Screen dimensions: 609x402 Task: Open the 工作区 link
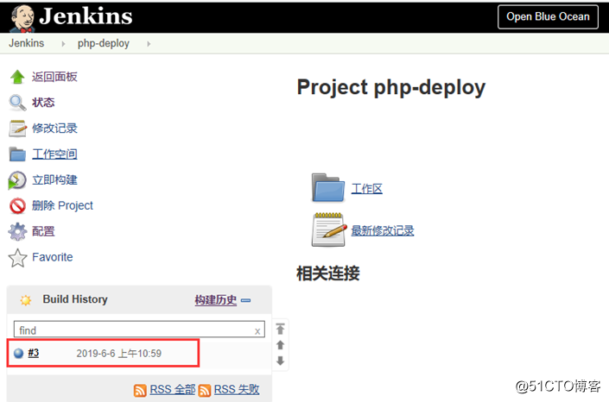[x=367, y=189]
